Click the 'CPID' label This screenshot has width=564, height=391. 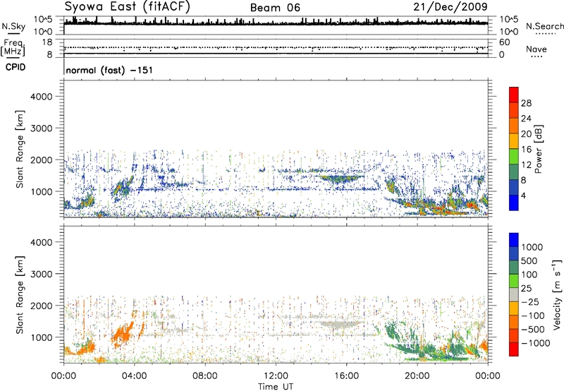point(16,67)
